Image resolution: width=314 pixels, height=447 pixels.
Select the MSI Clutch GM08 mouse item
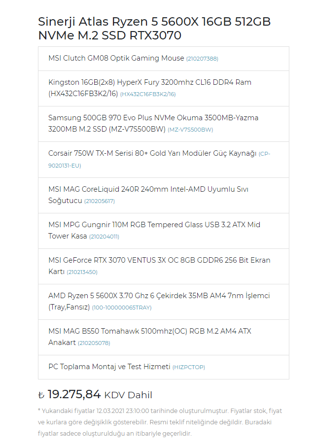click(116, 58)
